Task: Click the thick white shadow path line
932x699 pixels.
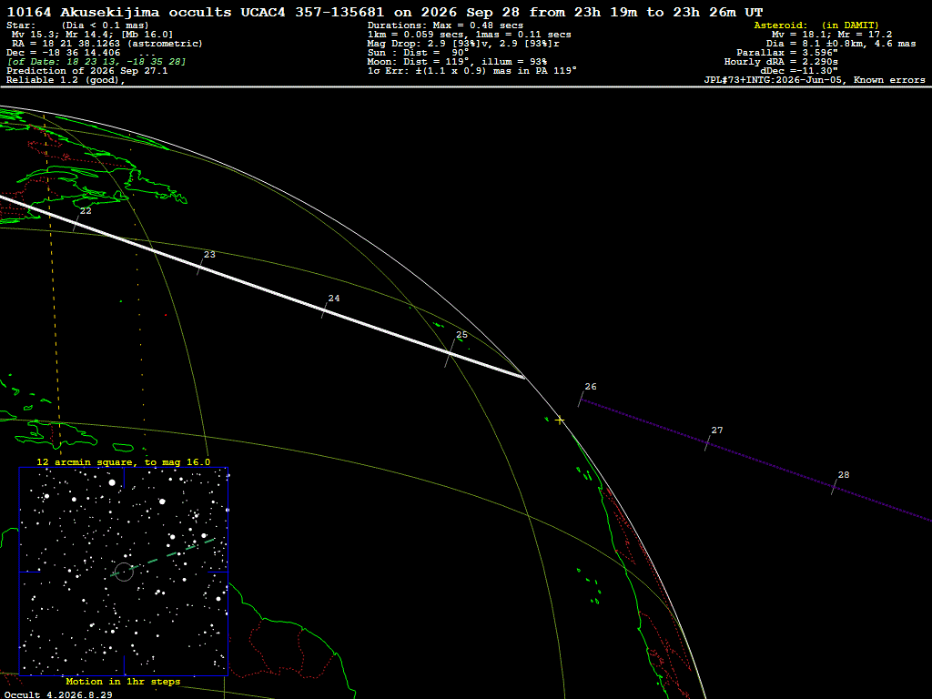Action: [x=261, y=287]
